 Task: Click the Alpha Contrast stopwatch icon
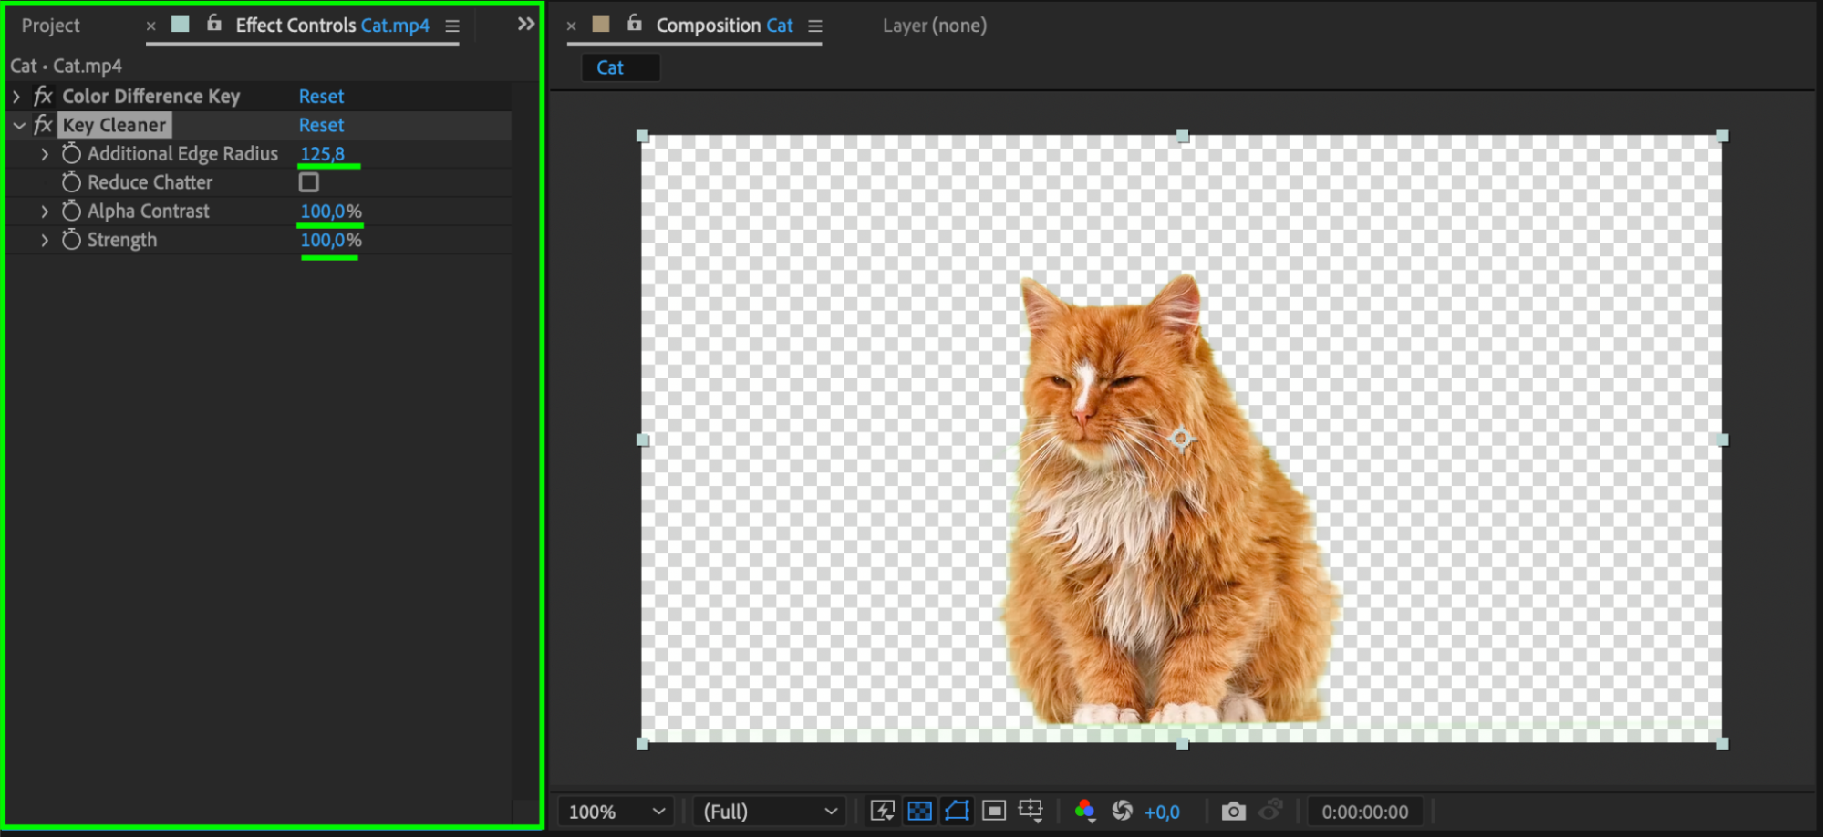(71, 211)
